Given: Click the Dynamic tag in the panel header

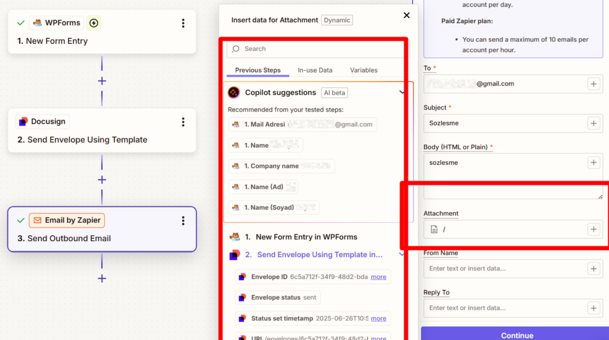Looking at the screenshot, I should coord(337,20).
